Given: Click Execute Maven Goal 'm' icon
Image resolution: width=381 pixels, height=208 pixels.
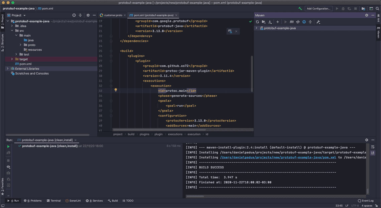Looking at the screenshot, I should point(291,22).
